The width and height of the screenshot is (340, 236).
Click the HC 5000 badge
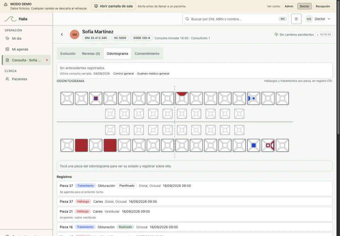click(x=120, y=38)
